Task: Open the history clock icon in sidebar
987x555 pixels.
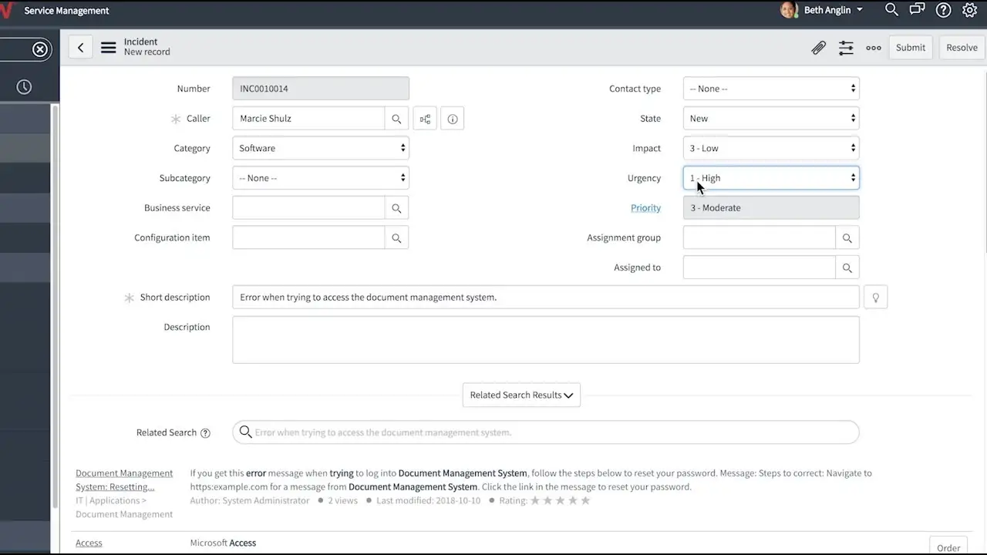Action: click(24, 87)
